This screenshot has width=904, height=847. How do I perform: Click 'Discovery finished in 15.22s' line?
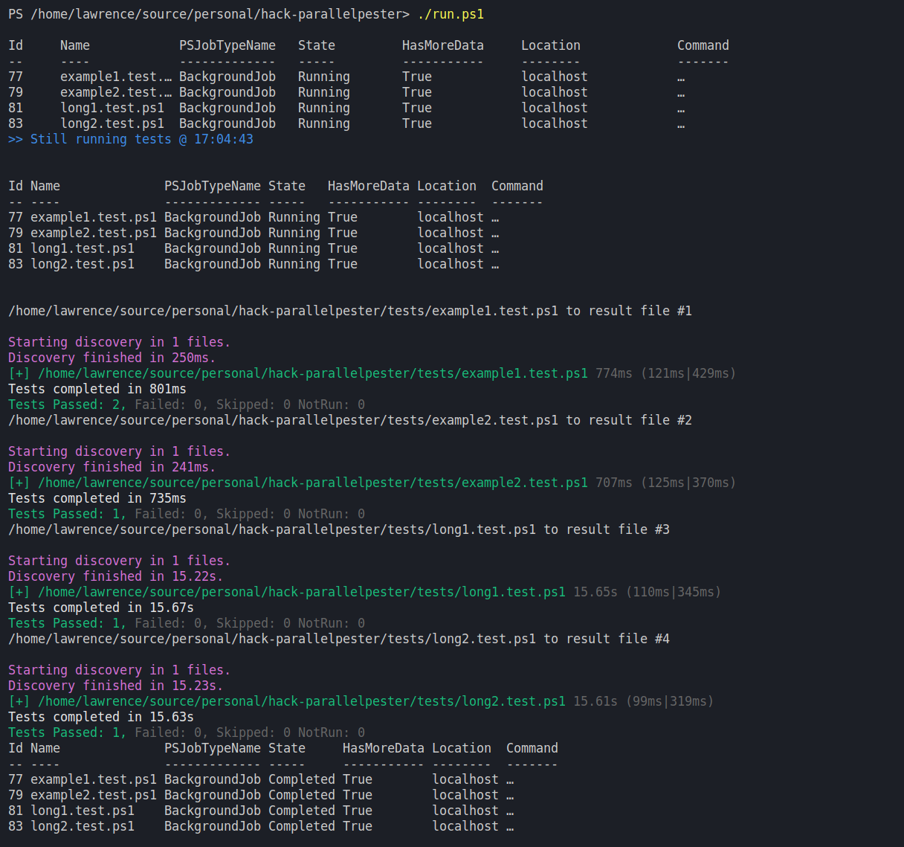tap(115, 576)
